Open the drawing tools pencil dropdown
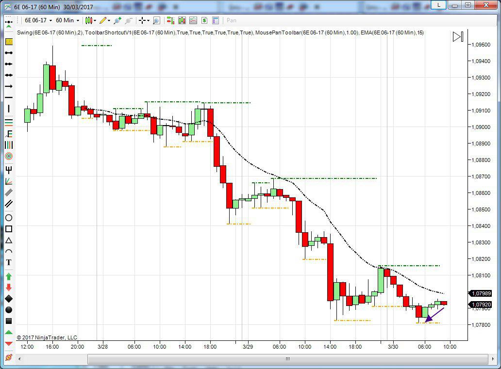The image size is (501, 369). [x=105, y=20]
